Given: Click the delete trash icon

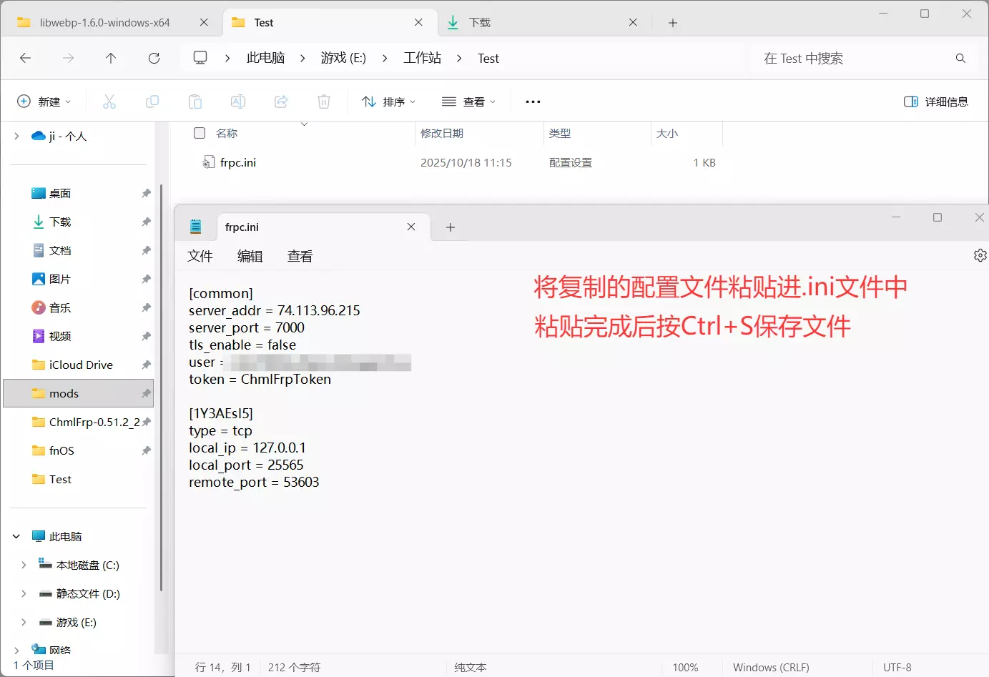Looking at the screenshot, I should [x=324, y=102].
